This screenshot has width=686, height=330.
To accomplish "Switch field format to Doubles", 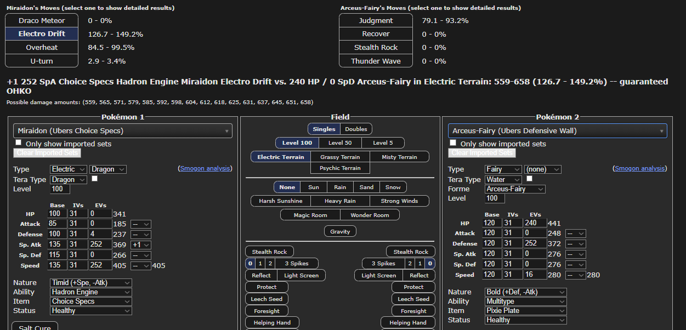I will coord(356,129).
